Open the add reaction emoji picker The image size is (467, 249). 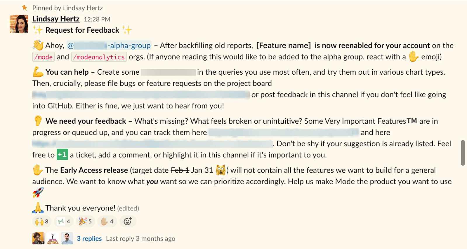pyautogui.click(x=128, y=222)
